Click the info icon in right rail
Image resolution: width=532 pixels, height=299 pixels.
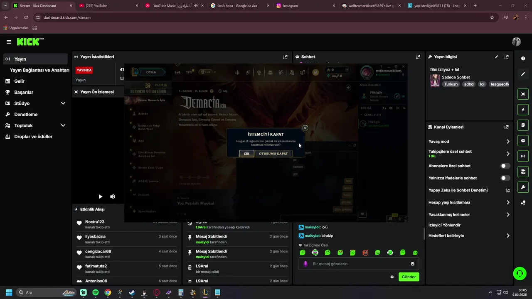(523, 59)
